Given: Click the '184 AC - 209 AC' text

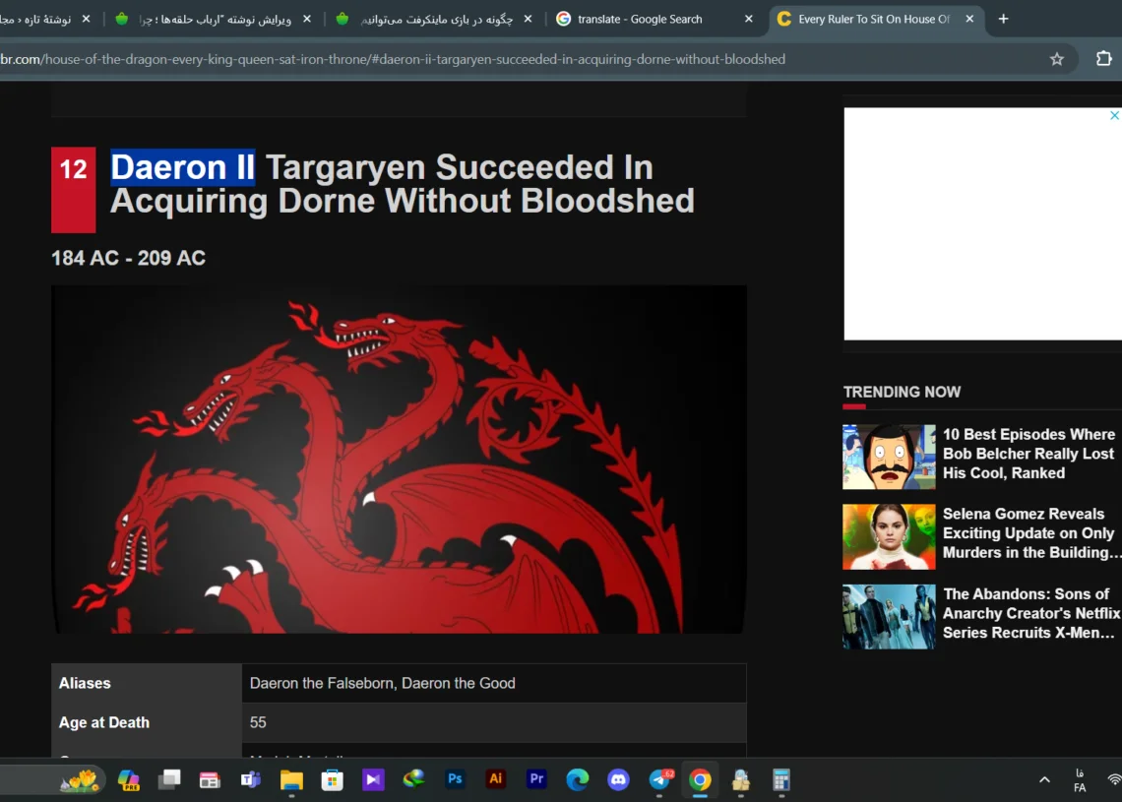Looking at the screenshot, I should [128, 258].
